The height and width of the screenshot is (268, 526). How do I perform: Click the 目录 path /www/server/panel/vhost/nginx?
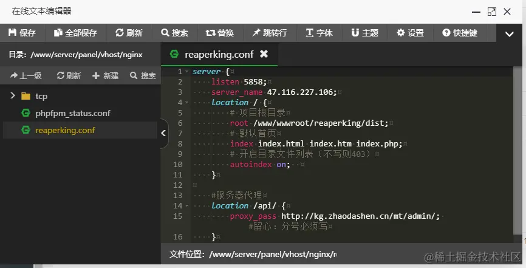click(86, 55)
